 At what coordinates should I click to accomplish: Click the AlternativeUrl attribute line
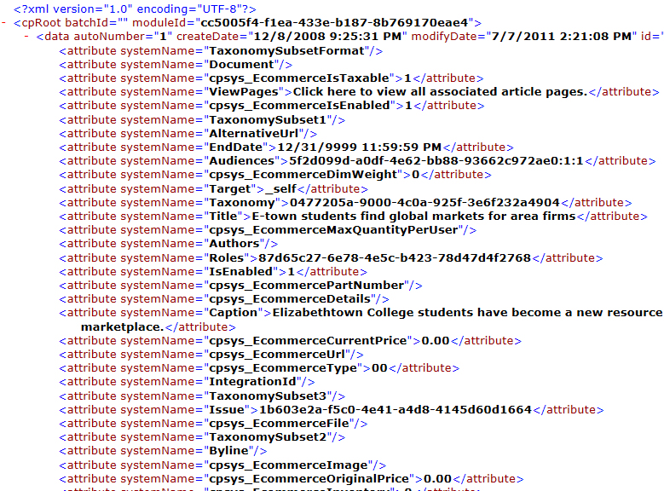pos(188,133)
